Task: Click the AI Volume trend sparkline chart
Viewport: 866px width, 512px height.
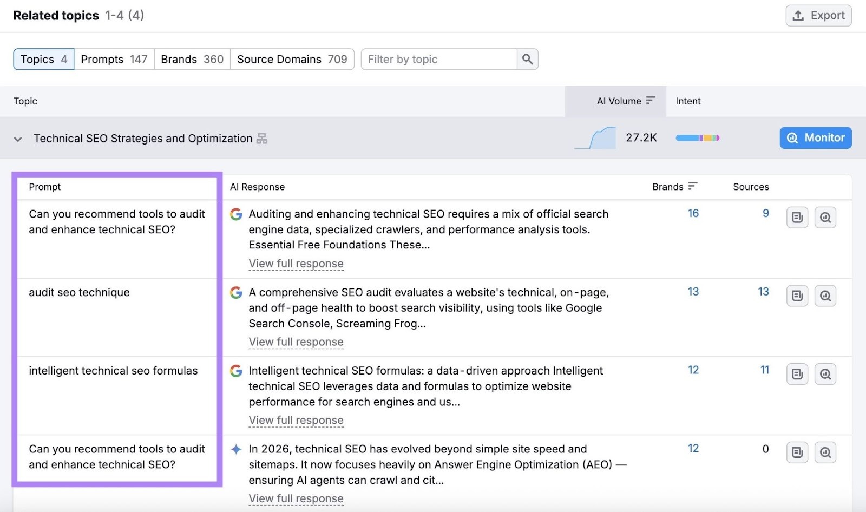Action: (595, 138)
